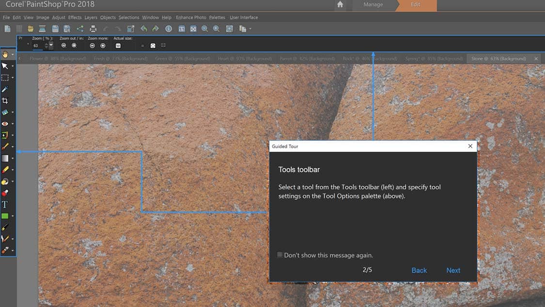Expand the Selection tool flyout arrow
The height and width of the screenshot is (307, 545).
pos(13,78)
